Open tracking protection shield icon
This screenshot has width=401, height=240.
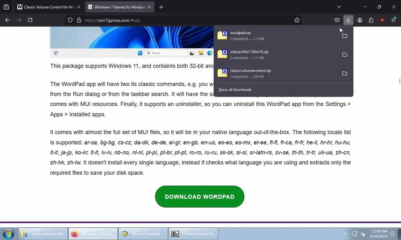[70, 20]
